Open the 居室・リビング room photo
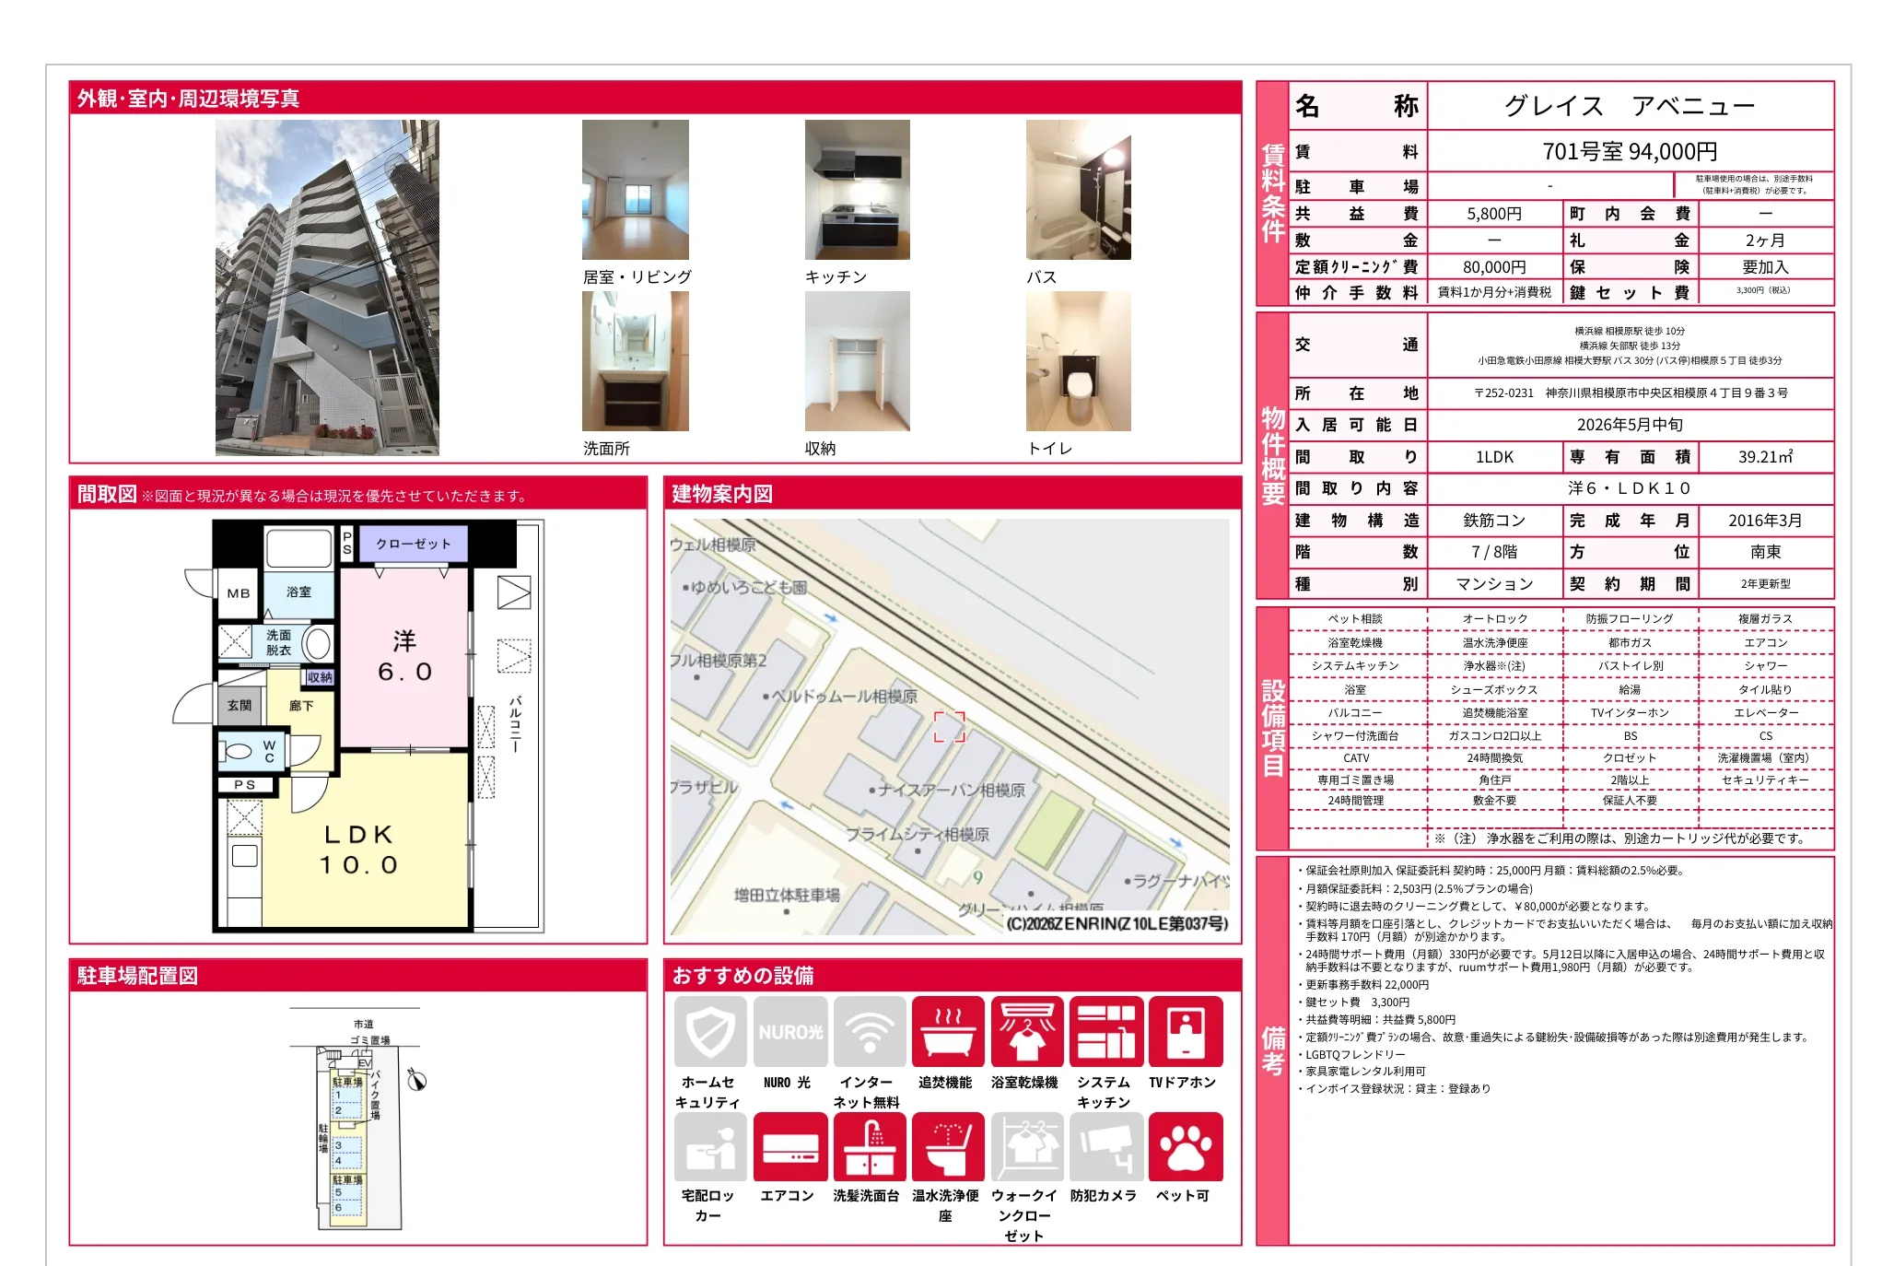The image size is (1894, 1266). 635,190
